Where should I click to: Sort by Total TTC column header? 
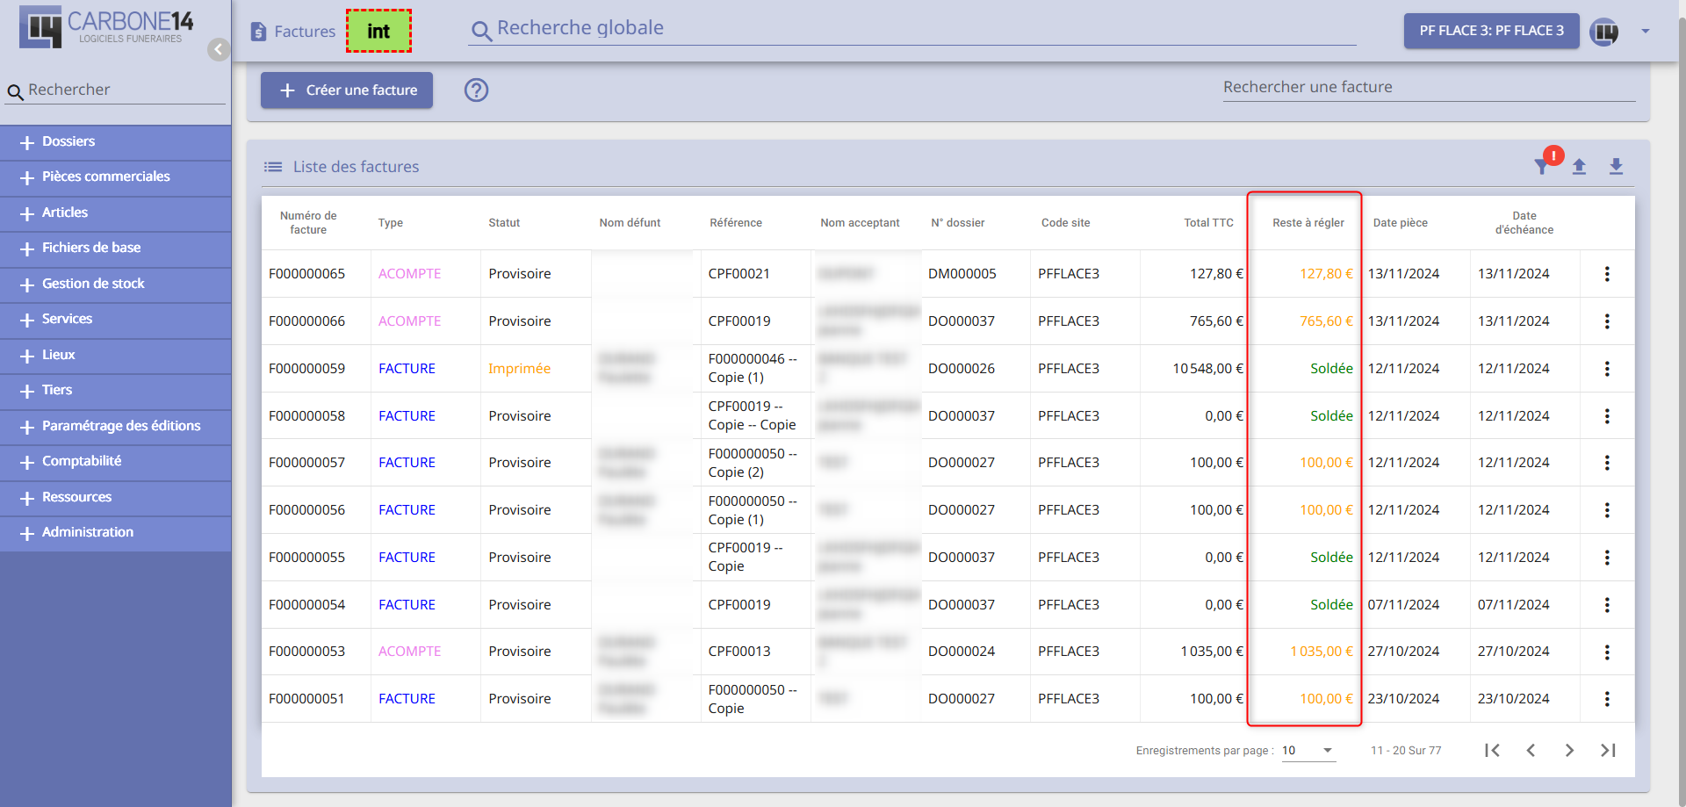(1208, 223)
